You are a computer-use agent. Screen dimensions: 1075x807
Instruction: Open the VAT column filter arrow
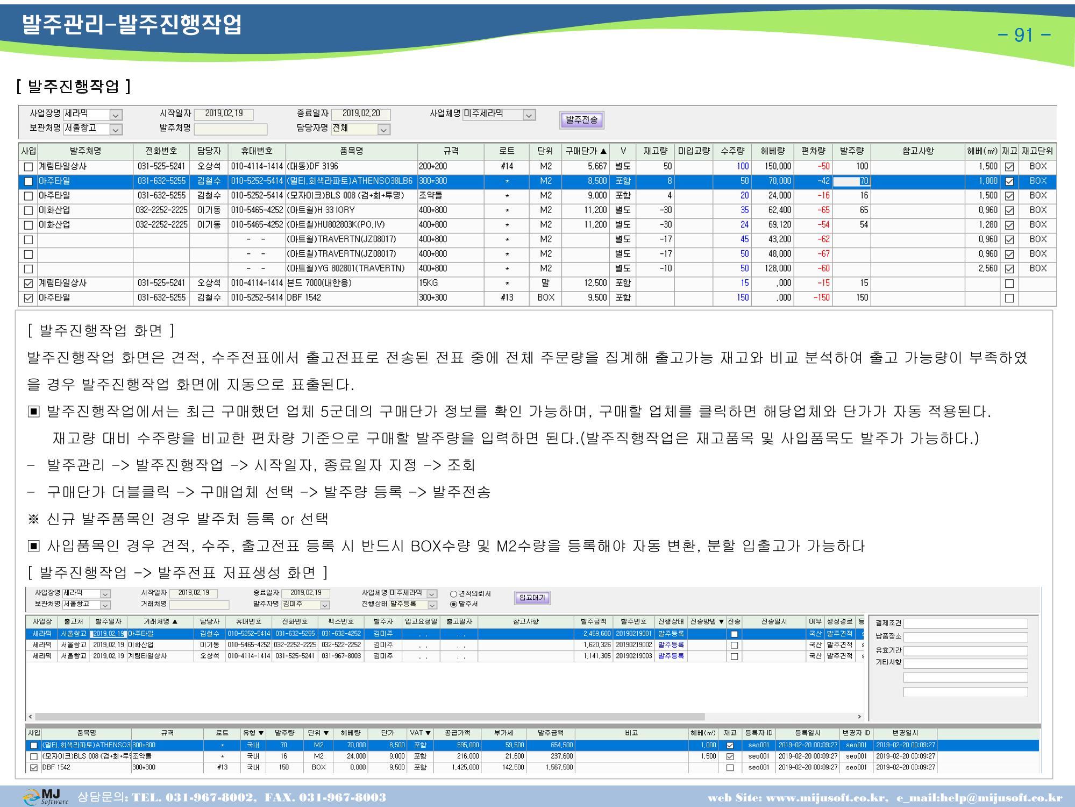click(429, 733)
